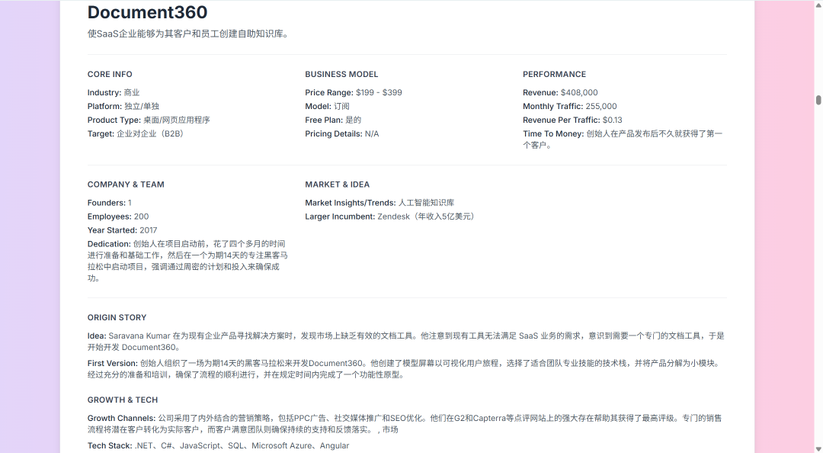The image size is (823, 453).
Task: Click the Idea paragraph about Saravana Kumar
Action: pos(405,342)
